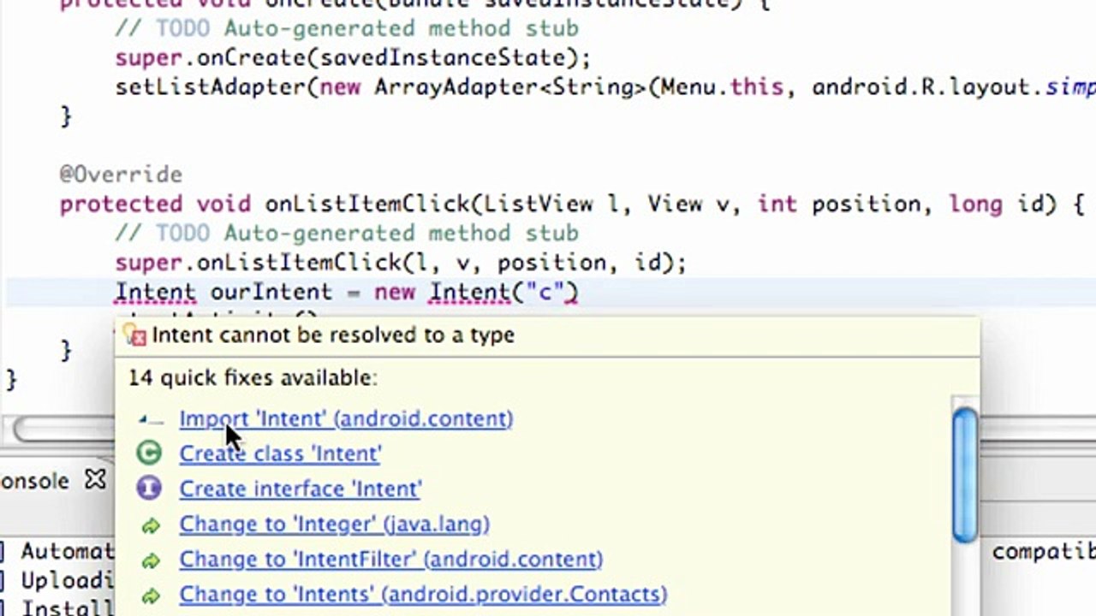Click Change to 'Integer' (java.lang) fix
This screenshot has width=1096, height=616.
pyautogui.click(x=334, y=524)
